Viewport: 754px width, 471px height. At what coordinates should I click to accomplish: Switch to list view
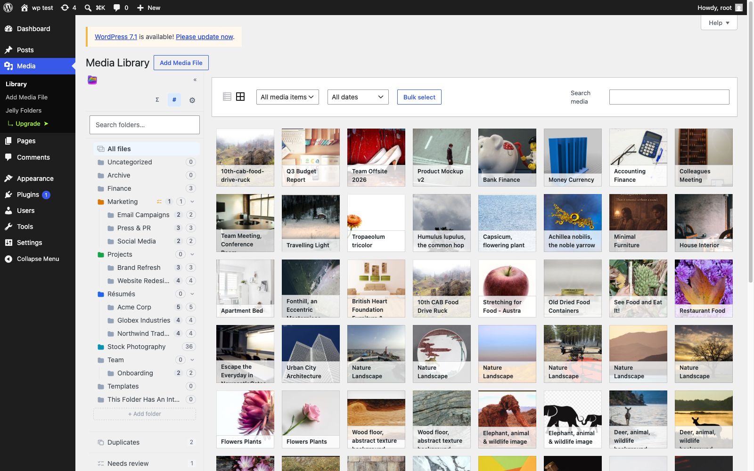(x=227, y=97)
